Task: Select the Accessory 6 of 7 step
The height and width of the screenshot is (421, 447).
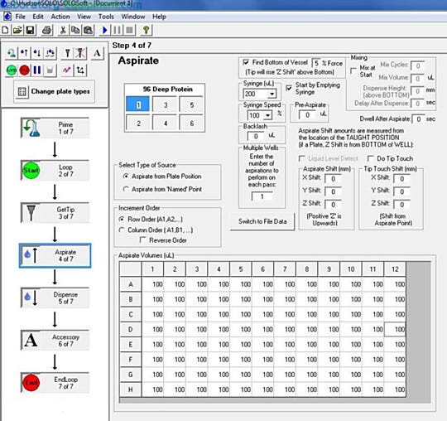Action: click(x=55, y=341)
